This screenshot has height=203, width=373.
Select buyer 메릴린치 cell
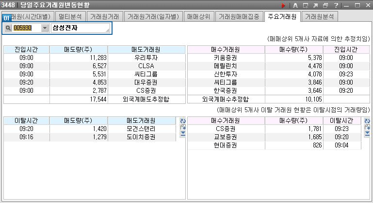coord(226,66)
